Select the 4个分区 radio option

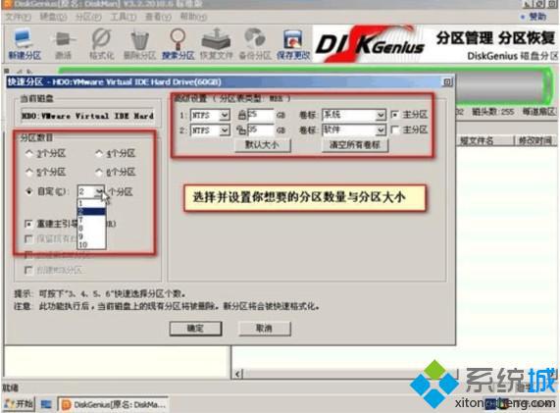pos(99,153)
